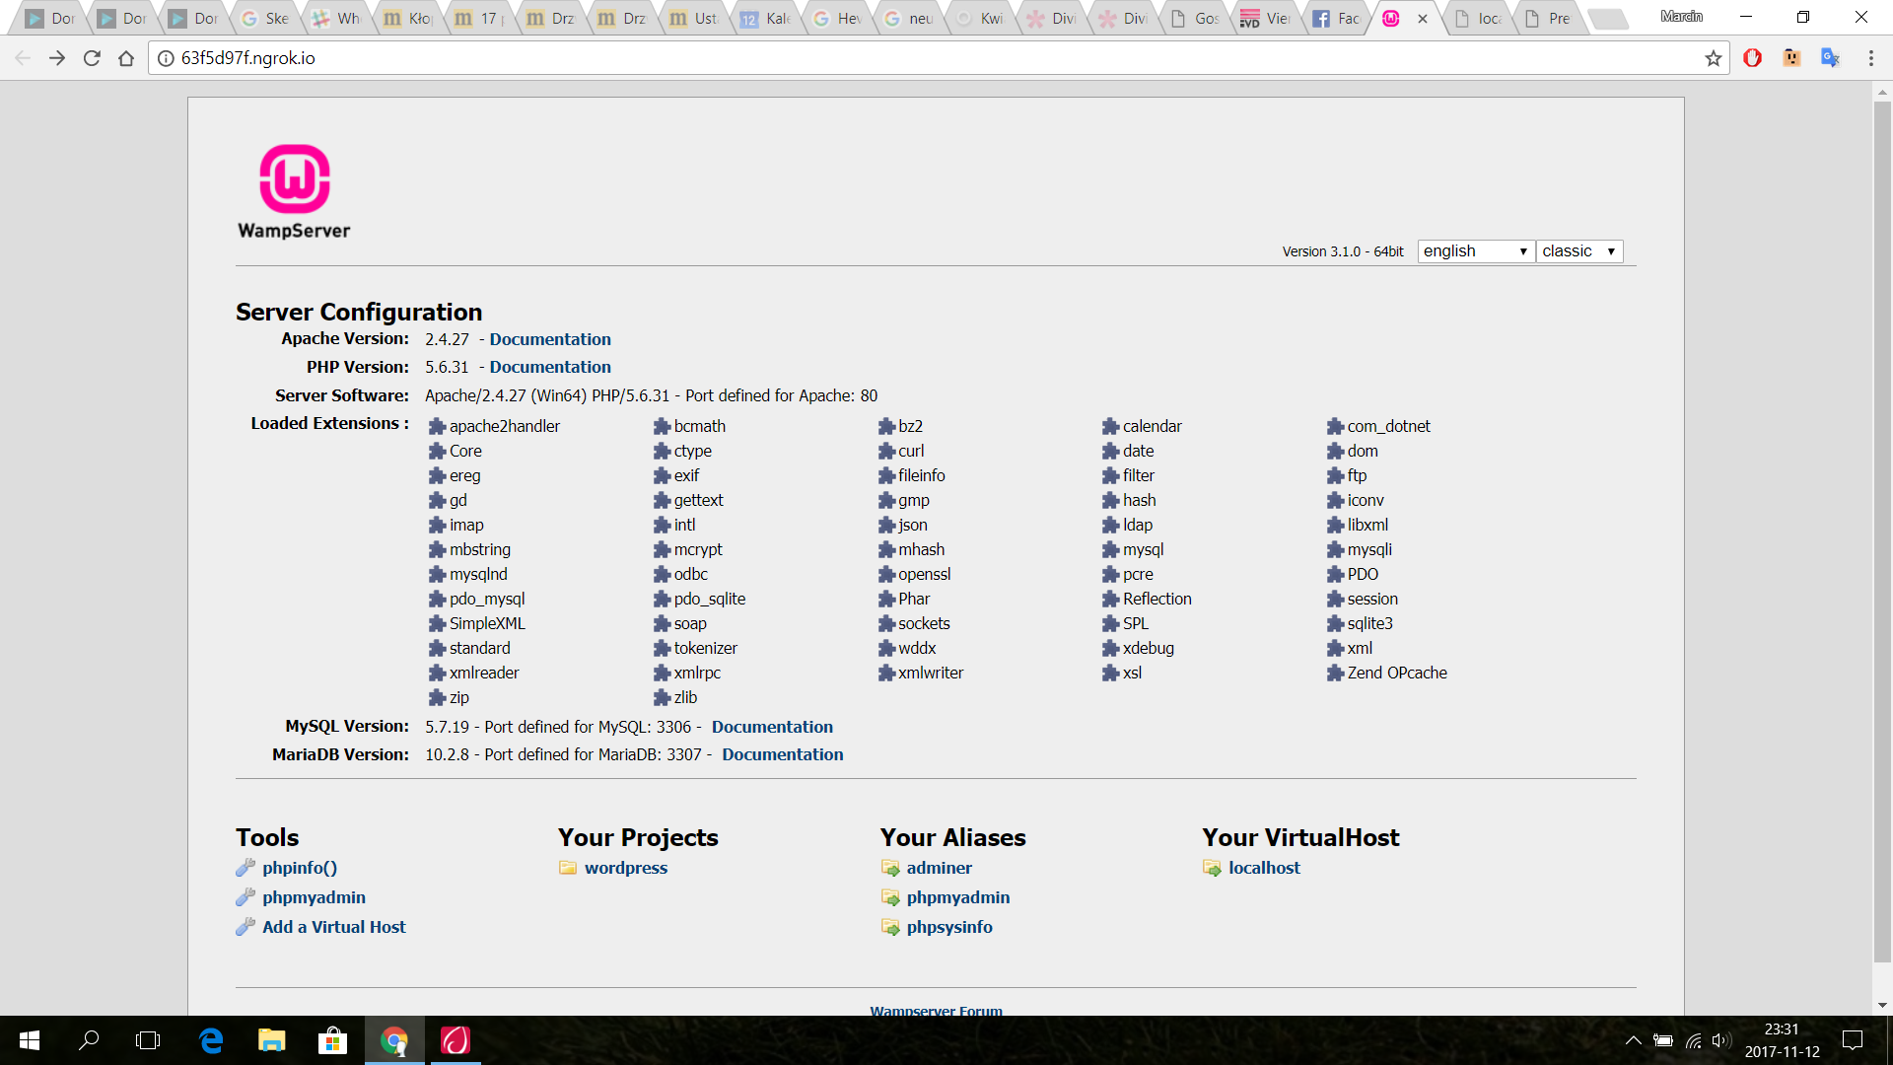The width and height of the screenshot is (1893, 1065).
Task: Open the english language dropdown
Action: (x=1475, y=251)
